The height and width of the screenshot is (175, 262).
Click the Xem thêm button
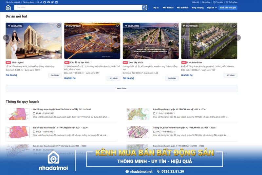coord(122,88)
